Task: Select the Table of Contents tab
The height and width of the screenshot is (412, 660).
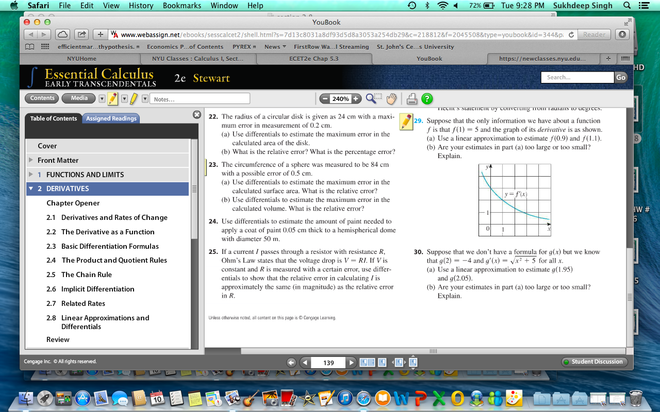Action: (x=53, y=118)
